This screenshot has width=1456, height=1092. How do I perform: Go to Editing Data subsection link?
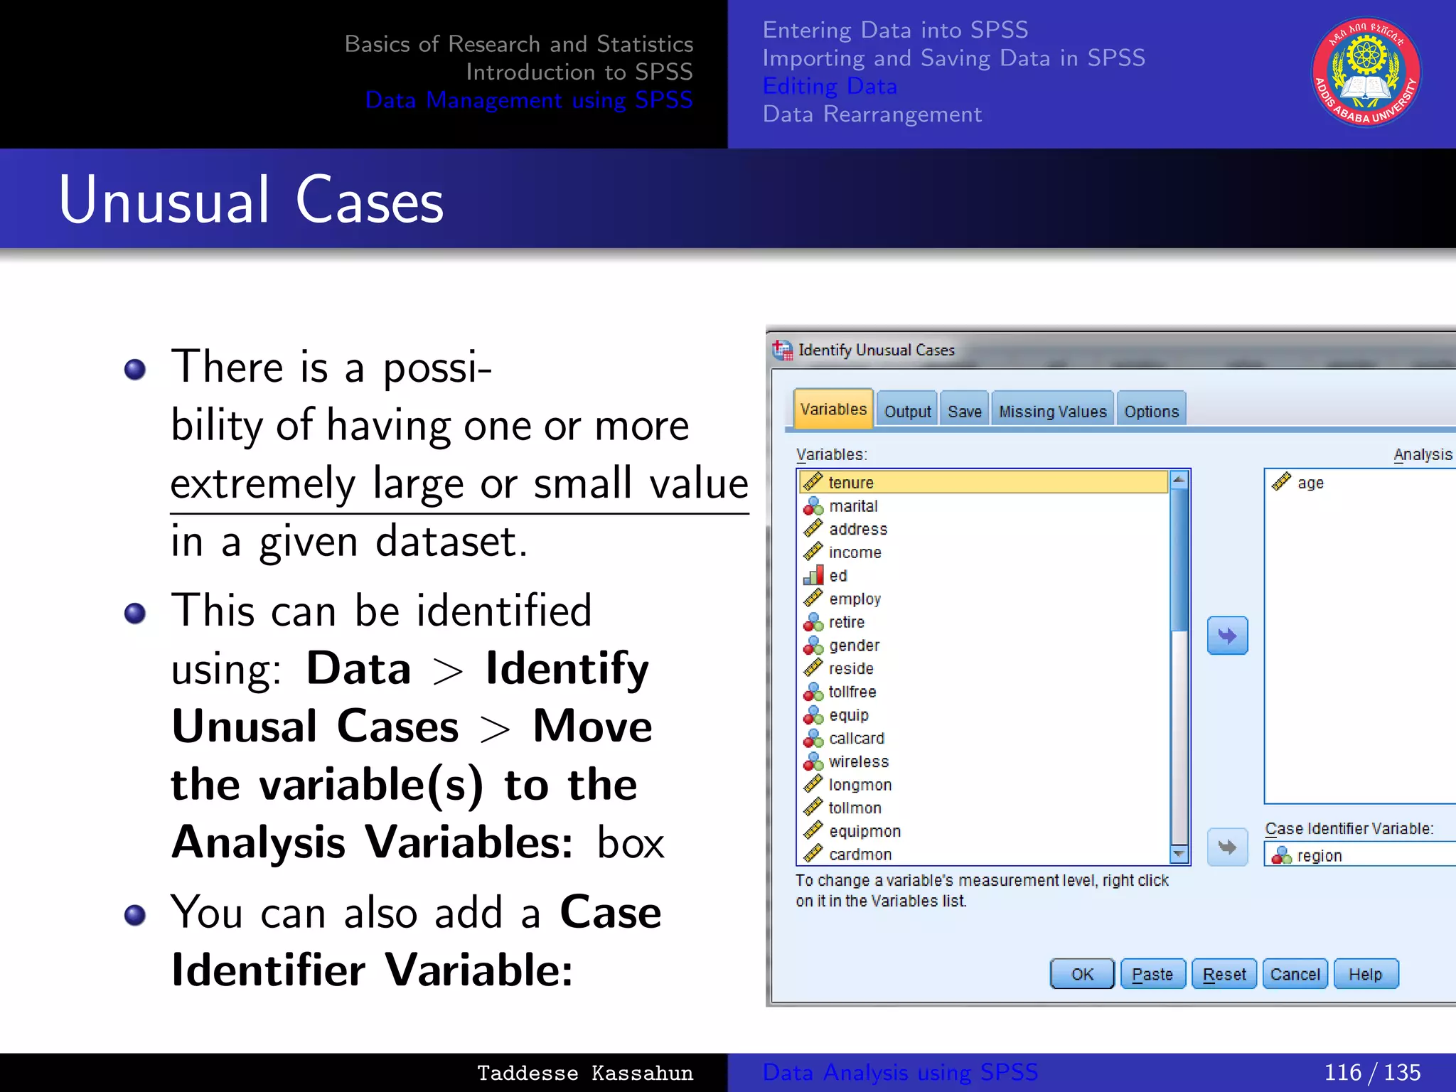(x=830, y=86)
